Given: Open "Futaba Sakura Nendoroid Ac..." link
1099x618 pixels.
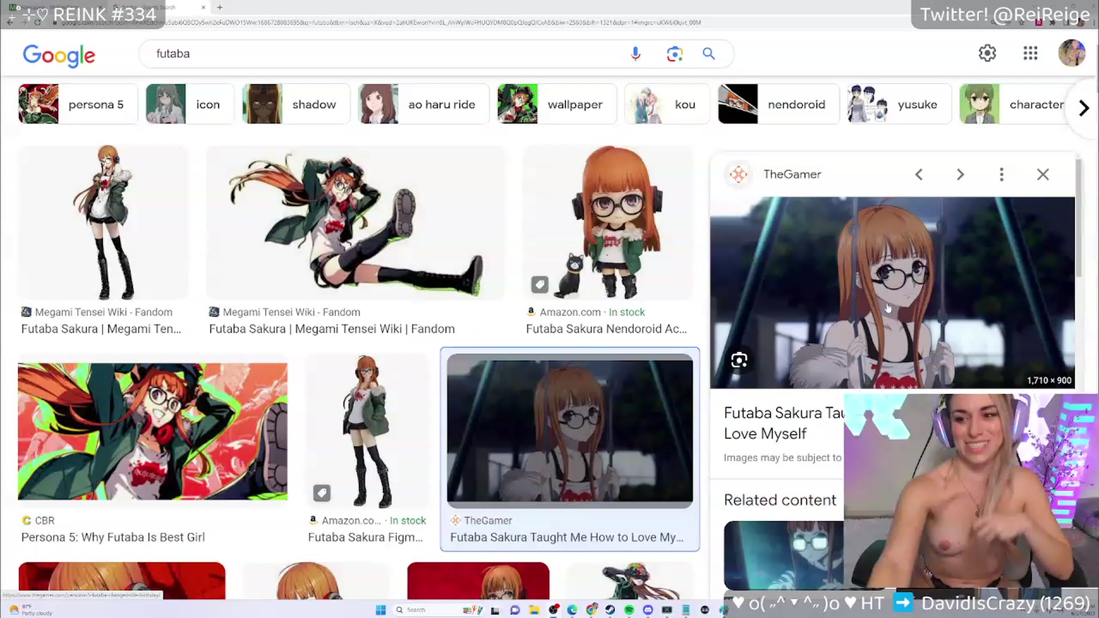Looking at the screenshot, I should coord(606,329).
